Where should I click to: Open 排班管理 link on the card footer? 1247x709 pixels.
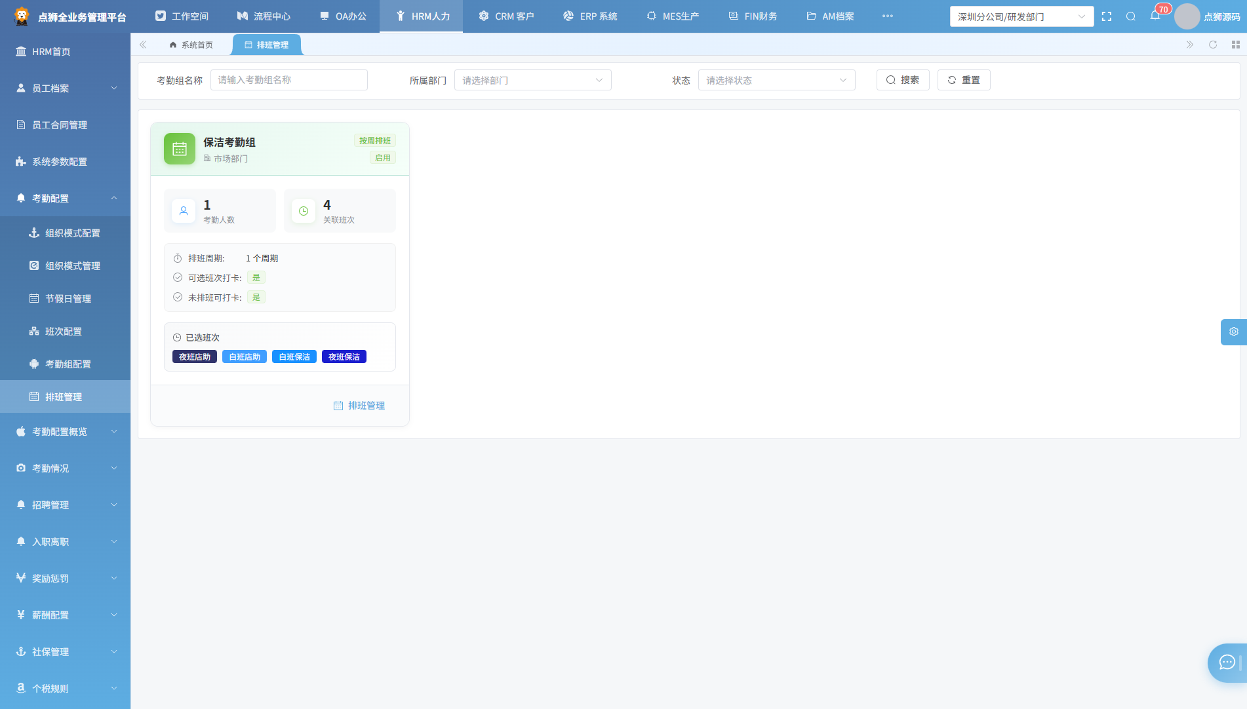[x=359, y=406]
